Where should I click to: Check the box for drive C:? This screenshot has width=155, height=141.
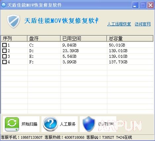(5, 45)
